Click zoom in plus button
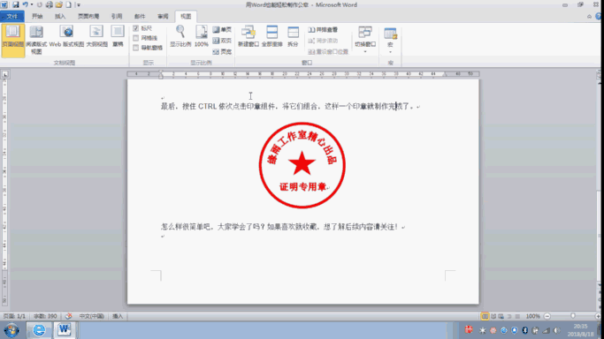Screen dimensions: 604x339 (598, 316)
